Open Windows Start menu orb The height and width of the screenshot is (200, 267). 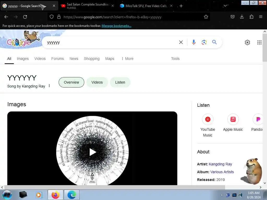(7, 195)
